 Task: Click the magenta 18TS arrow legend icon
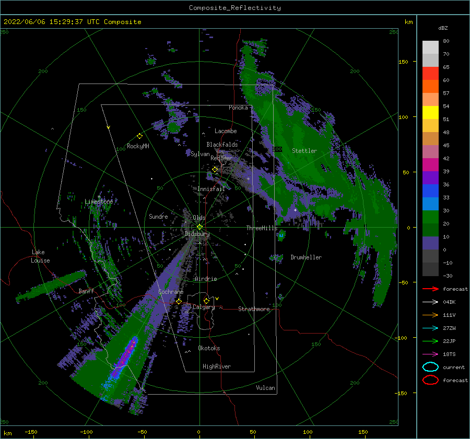(430, 354)
